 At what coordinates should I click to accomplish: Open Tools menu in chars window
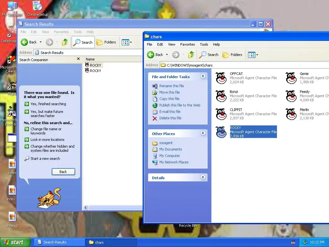coord(204,44)
